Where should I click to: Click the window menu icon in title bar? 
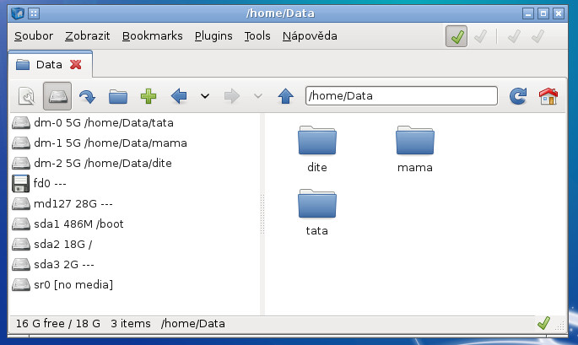pyautogui.click(x=18, y=14)
